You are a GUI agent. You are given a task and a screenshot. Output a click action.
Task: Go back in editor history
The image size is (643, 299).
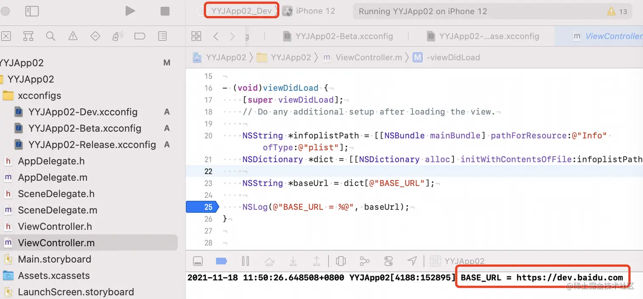pos(216,37)
